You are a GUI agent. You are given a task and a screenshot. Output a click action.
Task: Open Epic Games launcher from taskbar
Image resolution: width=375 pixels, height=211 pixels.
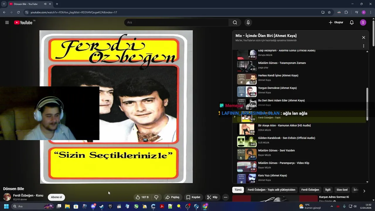click(x=110, y=206)
